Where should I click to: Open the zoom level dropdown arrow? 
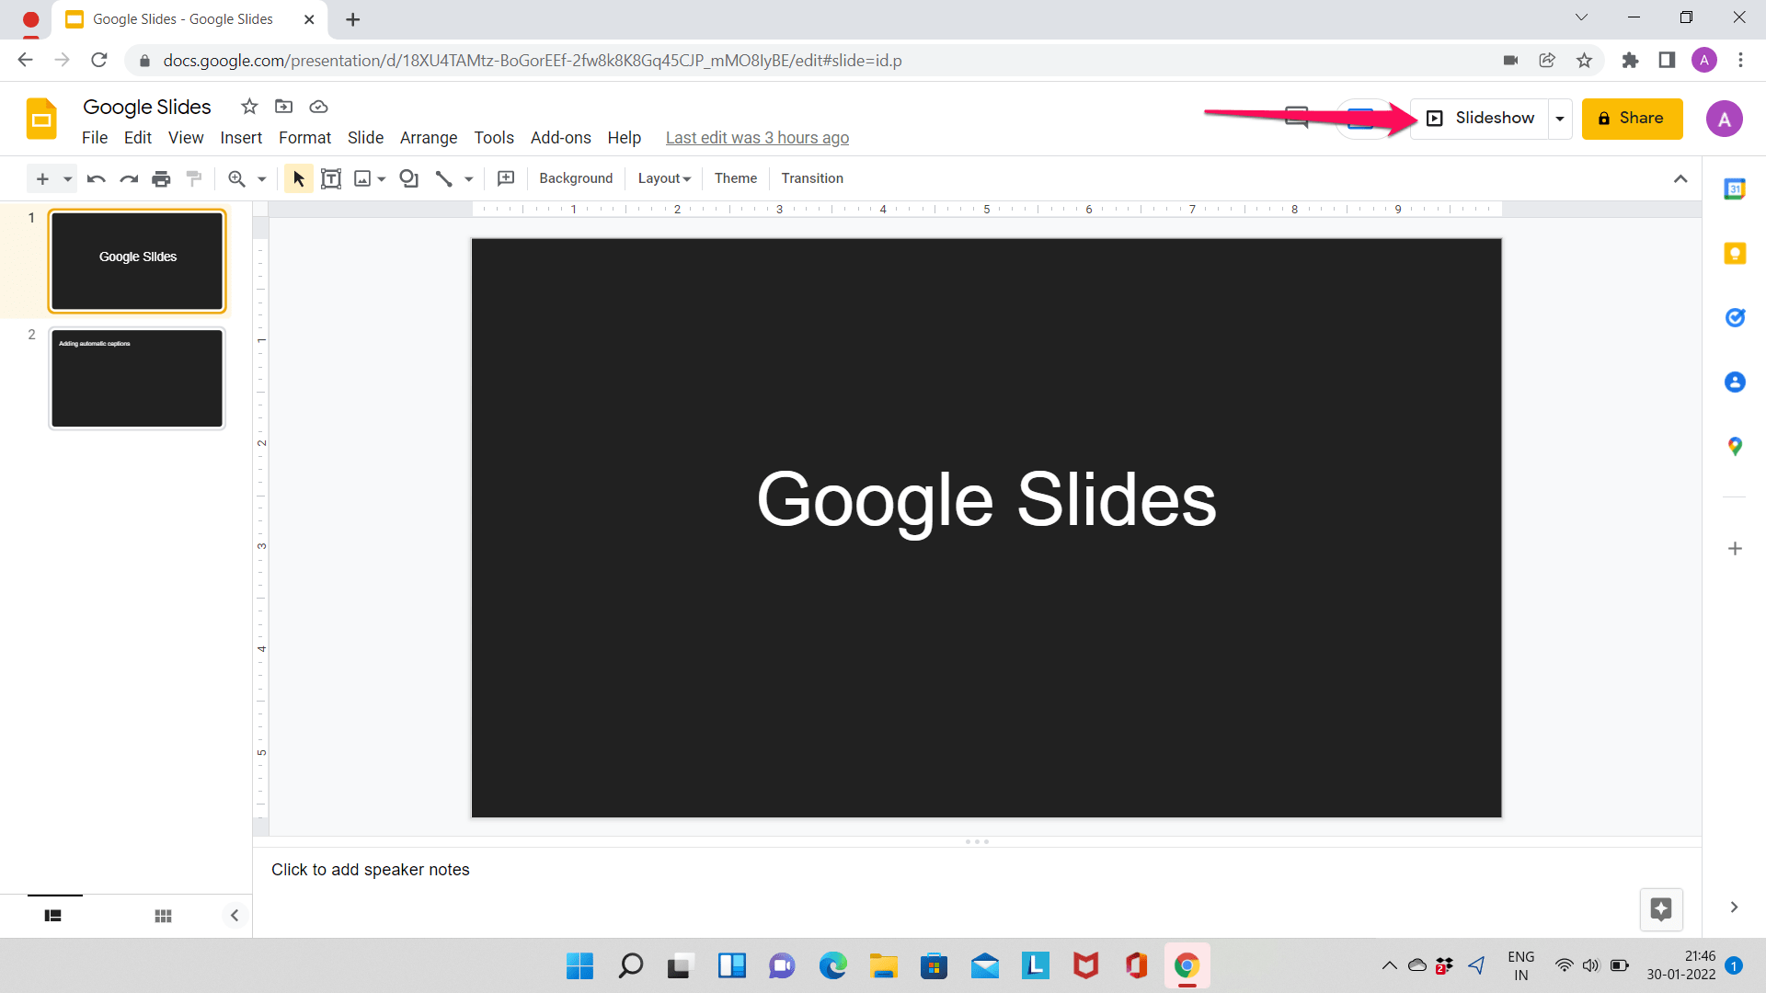261,178
